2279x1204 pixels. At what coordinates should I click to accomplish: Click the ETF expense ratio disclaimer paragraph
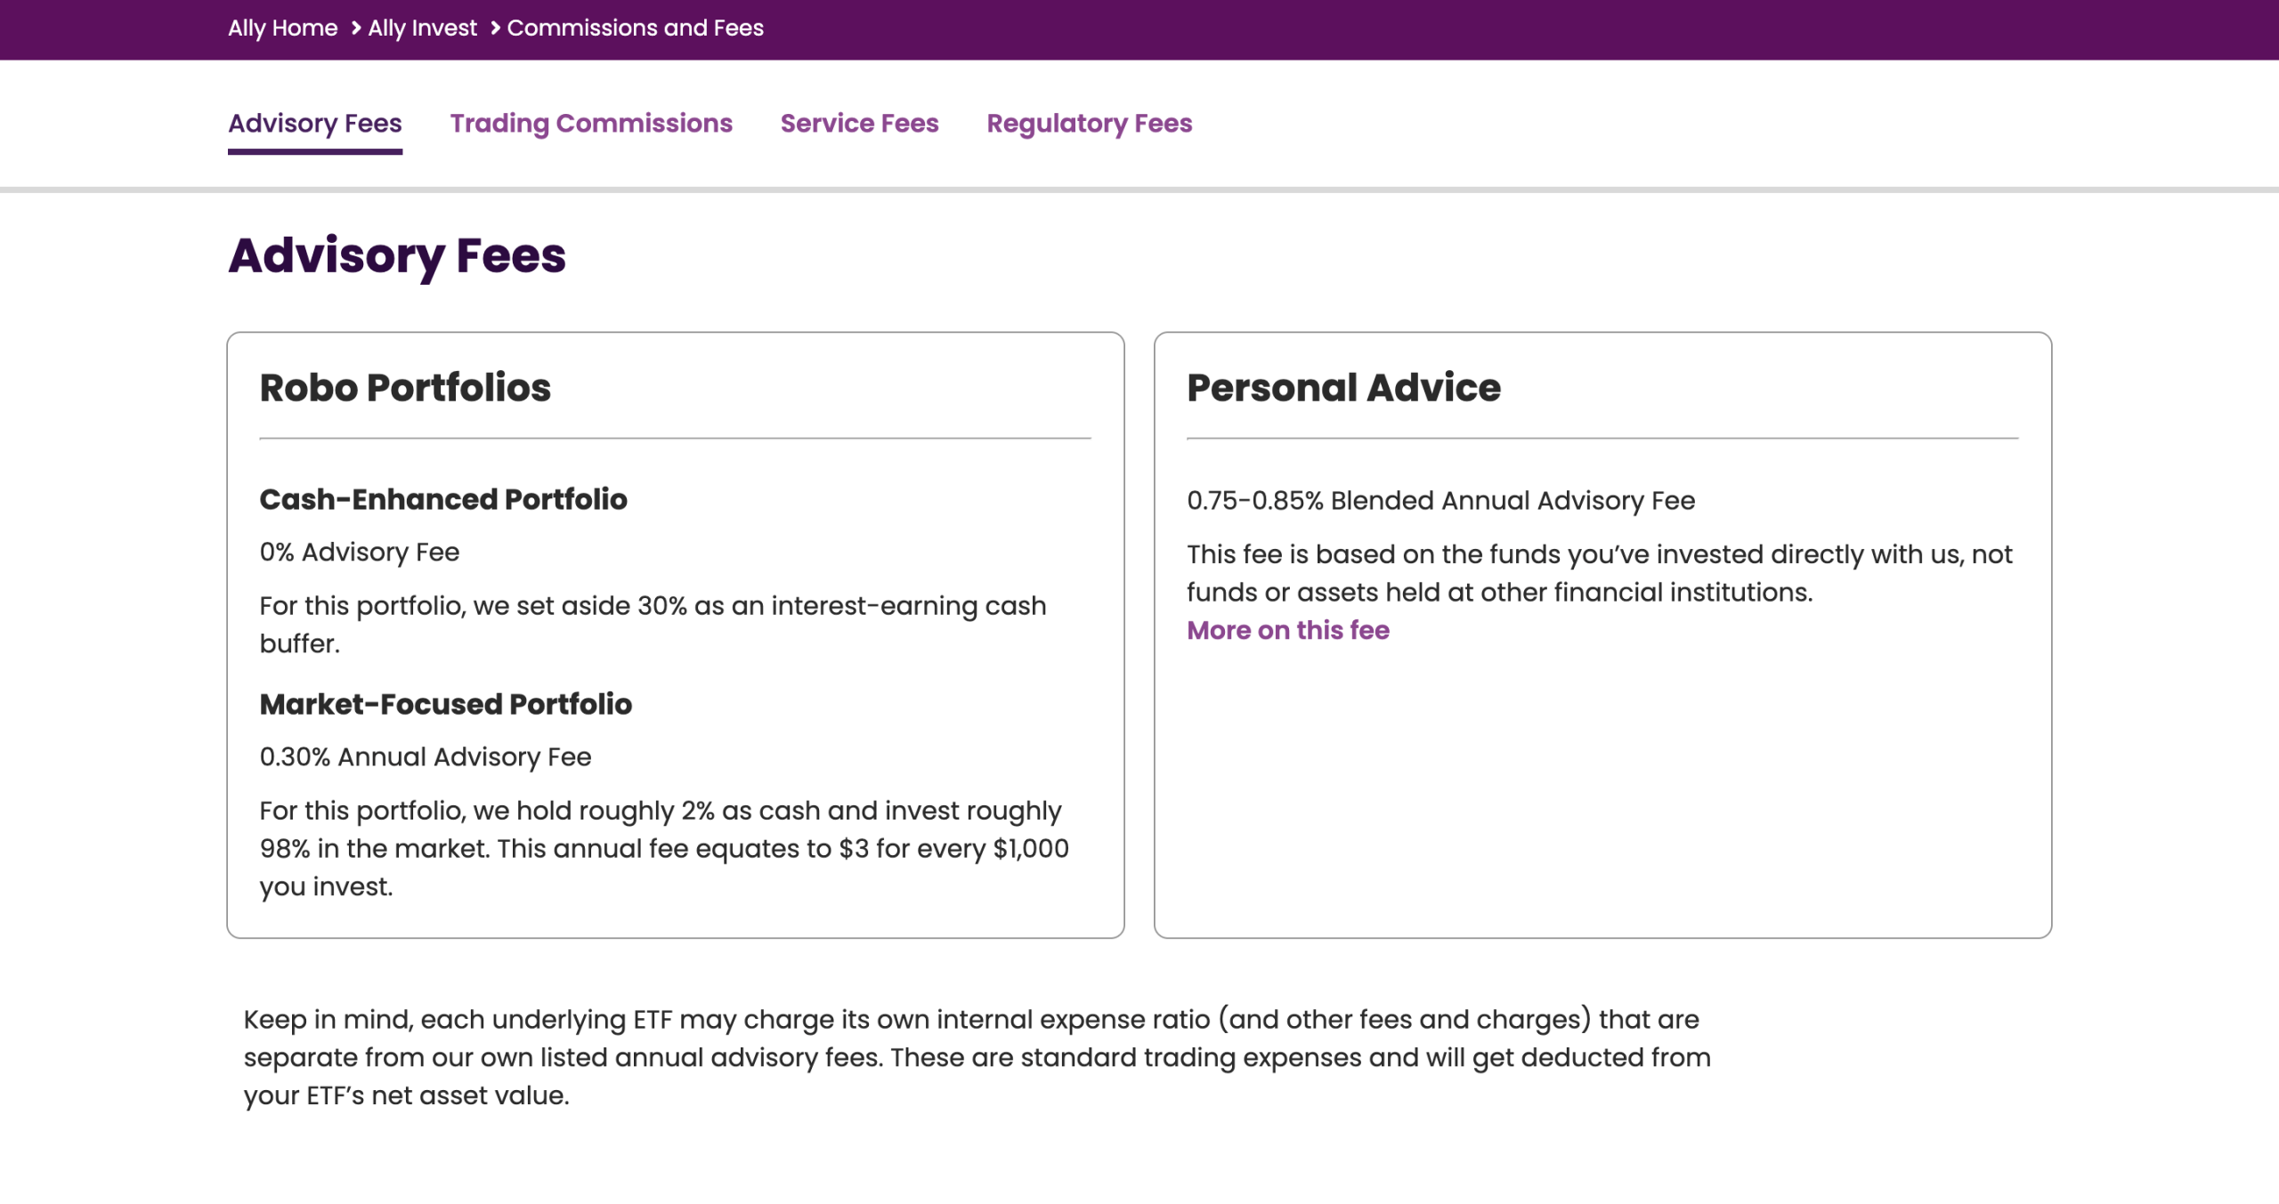tap(977, 1057)
